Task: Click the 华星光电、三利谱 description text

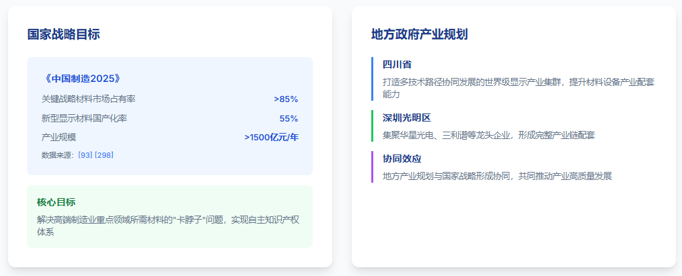Action: pyautogui.click(x=488, y=135)
